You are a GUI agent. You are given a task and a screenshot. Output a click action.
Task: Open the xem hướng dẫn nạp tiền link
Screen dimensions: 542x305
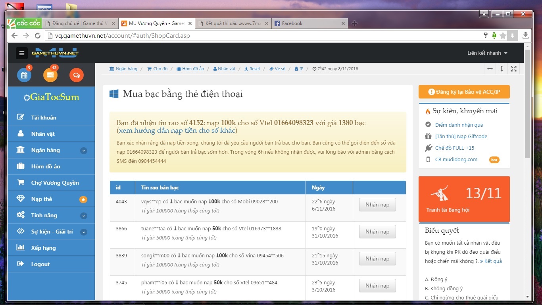point(177,131)
